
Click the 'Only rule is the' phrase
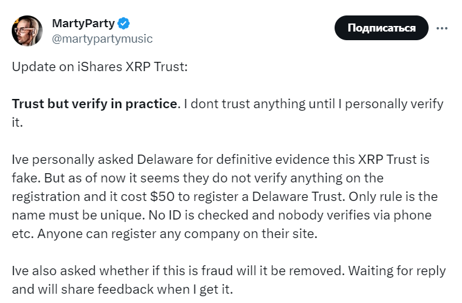point(393,197)
